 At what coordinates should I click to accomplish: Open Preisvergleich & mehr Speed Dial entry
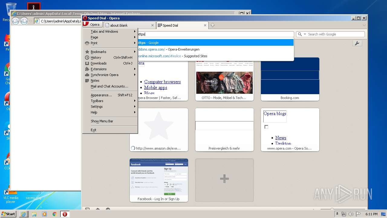(224, 130)
